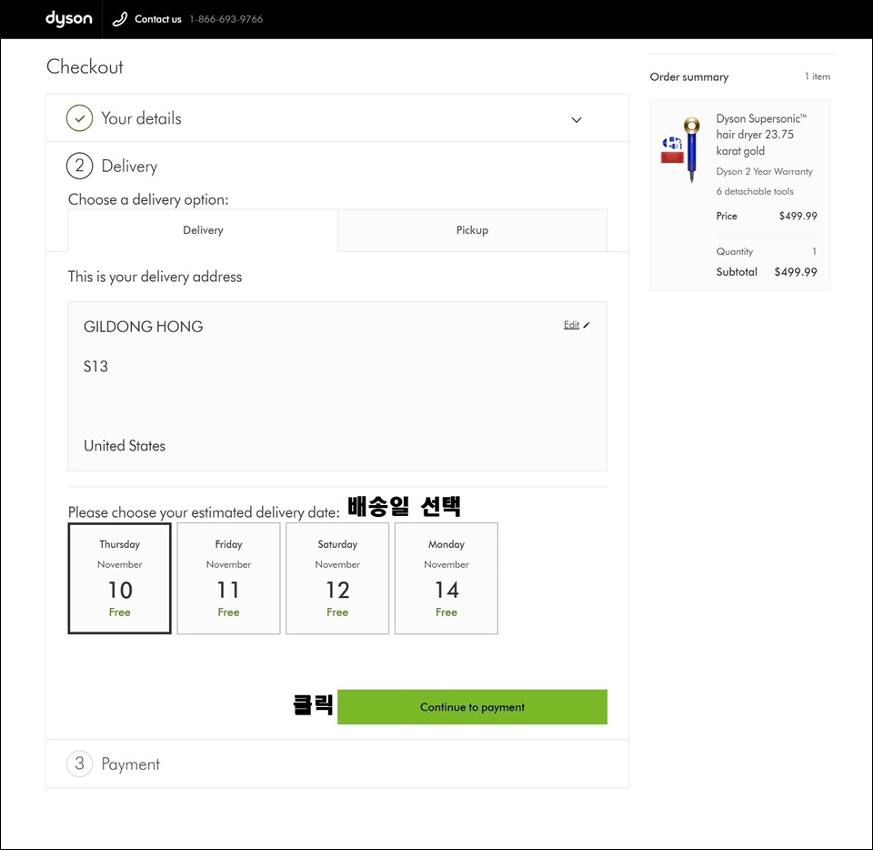Select Friday November 11 delivery date
This screenshot has width=873, height=850.
(228, 578)
